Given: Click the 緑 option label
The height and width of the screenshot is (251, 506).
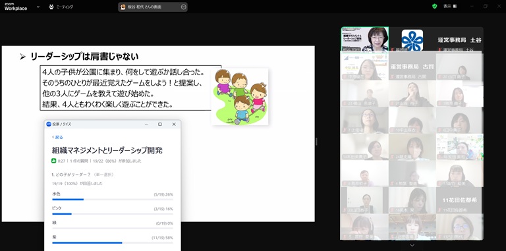Looking at the screenshot, I should point(54,223).
